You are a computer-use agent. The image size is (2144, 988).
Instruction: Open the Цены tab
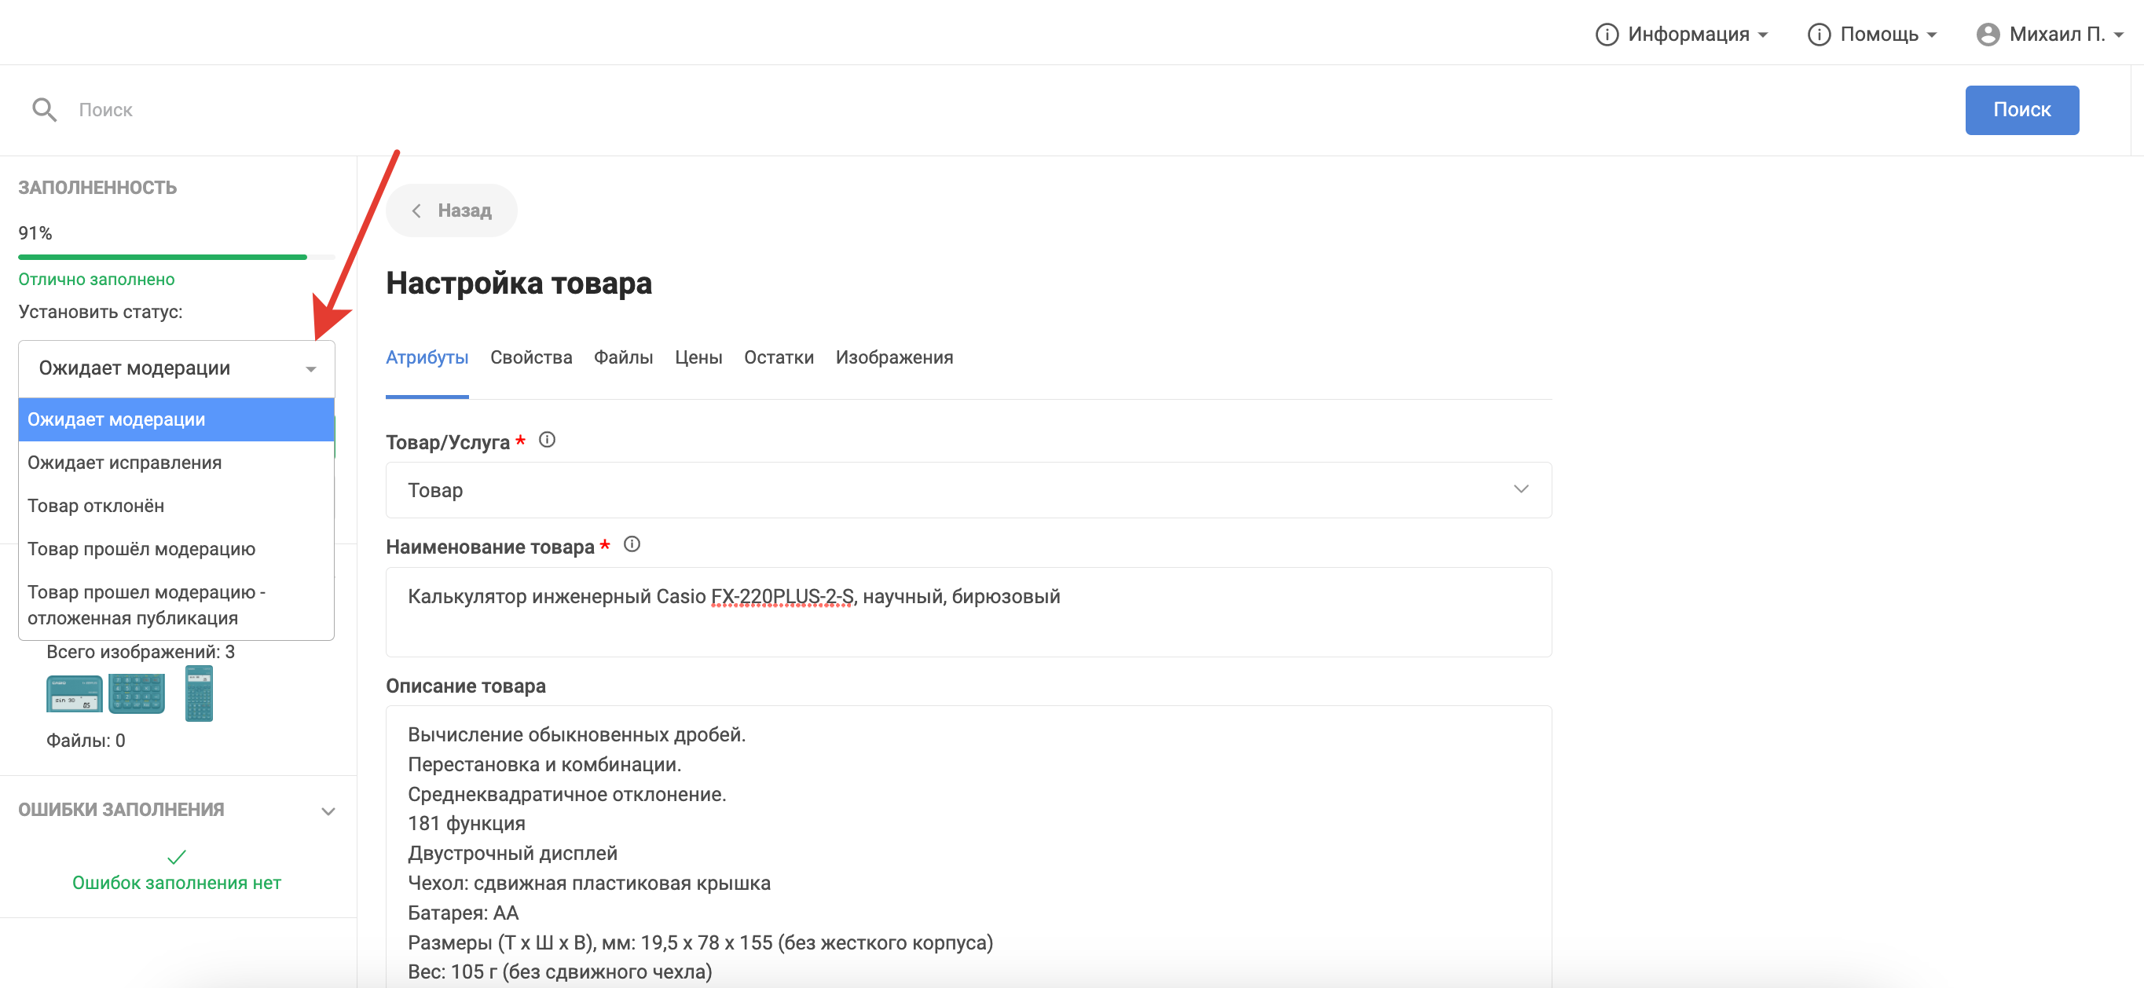click(x=698, y=358)
